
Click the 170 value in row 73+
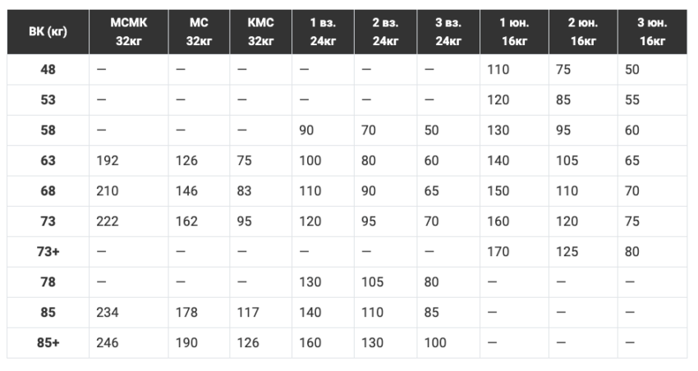click(498, 252)
